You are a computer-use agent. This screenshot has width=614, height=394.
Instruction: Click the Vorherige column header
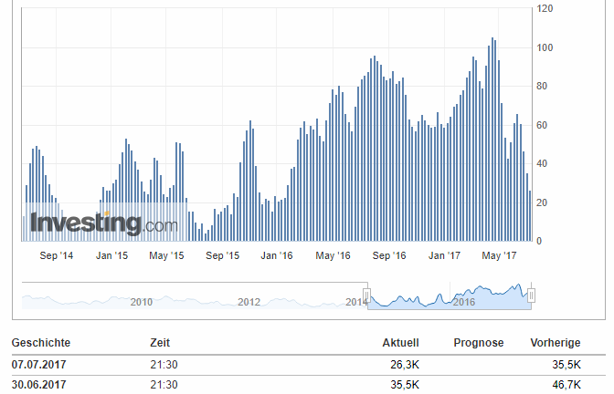point(556,343)
